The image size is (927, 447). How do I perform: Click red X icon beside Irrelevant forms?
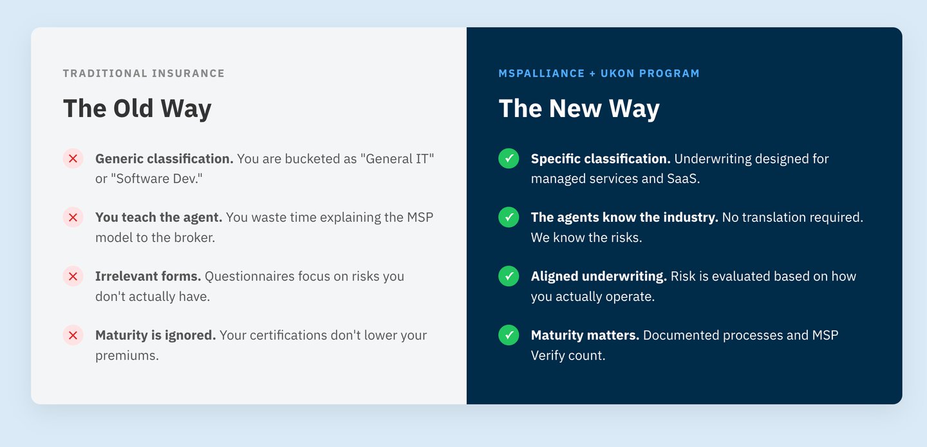coord(73,276)
